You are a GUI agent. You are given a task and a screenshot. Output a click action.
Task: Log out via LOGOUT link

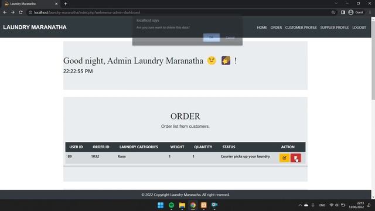359,28
